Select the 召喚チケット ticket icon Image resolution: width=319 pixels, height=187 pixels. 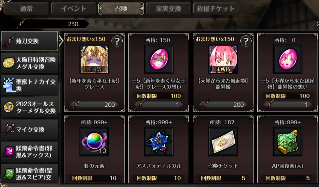pos(223,141)
